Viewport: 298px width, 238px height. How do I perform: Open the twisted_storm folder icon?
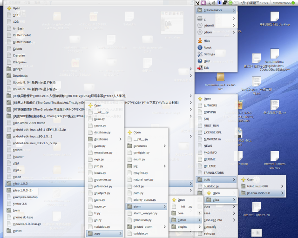tap(129, 227)
